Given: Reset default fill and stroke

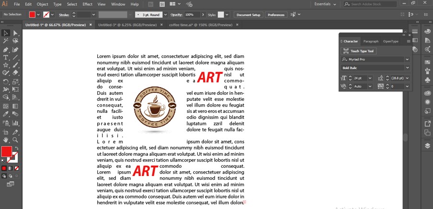Looking at the screenshot, I should pyautogui.click(x=3, y=161).
